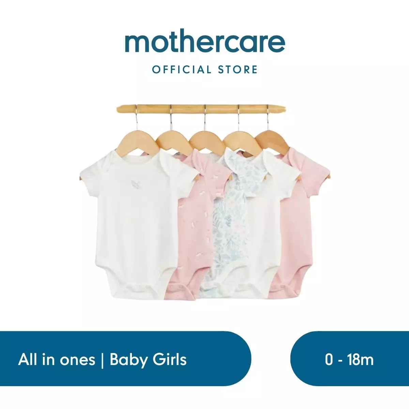The width and height of the screenshot is (409, 409).
Task: Select the 0 - 18m size badge
Action: (350, 359)
